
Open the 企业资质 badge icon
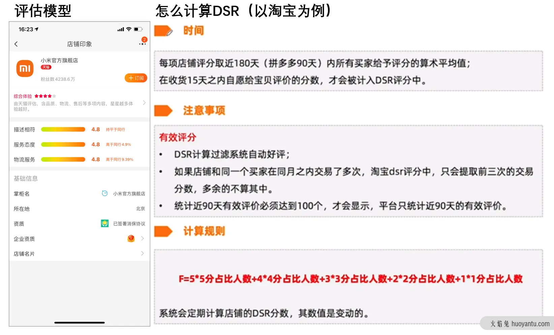(131, 239)
